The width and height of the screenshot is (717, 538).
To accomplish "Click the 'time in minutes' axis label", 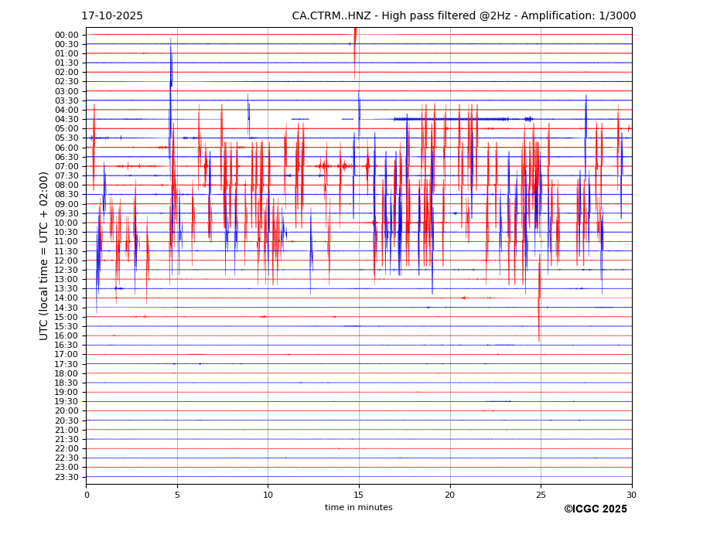I will pyautogui.click(x=358, y=507).
